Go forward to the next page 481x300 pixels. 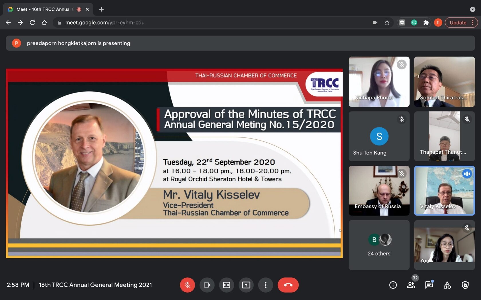coord(20,23)
